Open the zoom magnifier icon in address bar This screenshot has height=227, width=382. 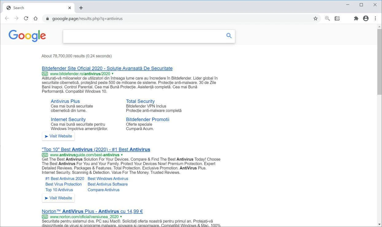coord(327,18)
